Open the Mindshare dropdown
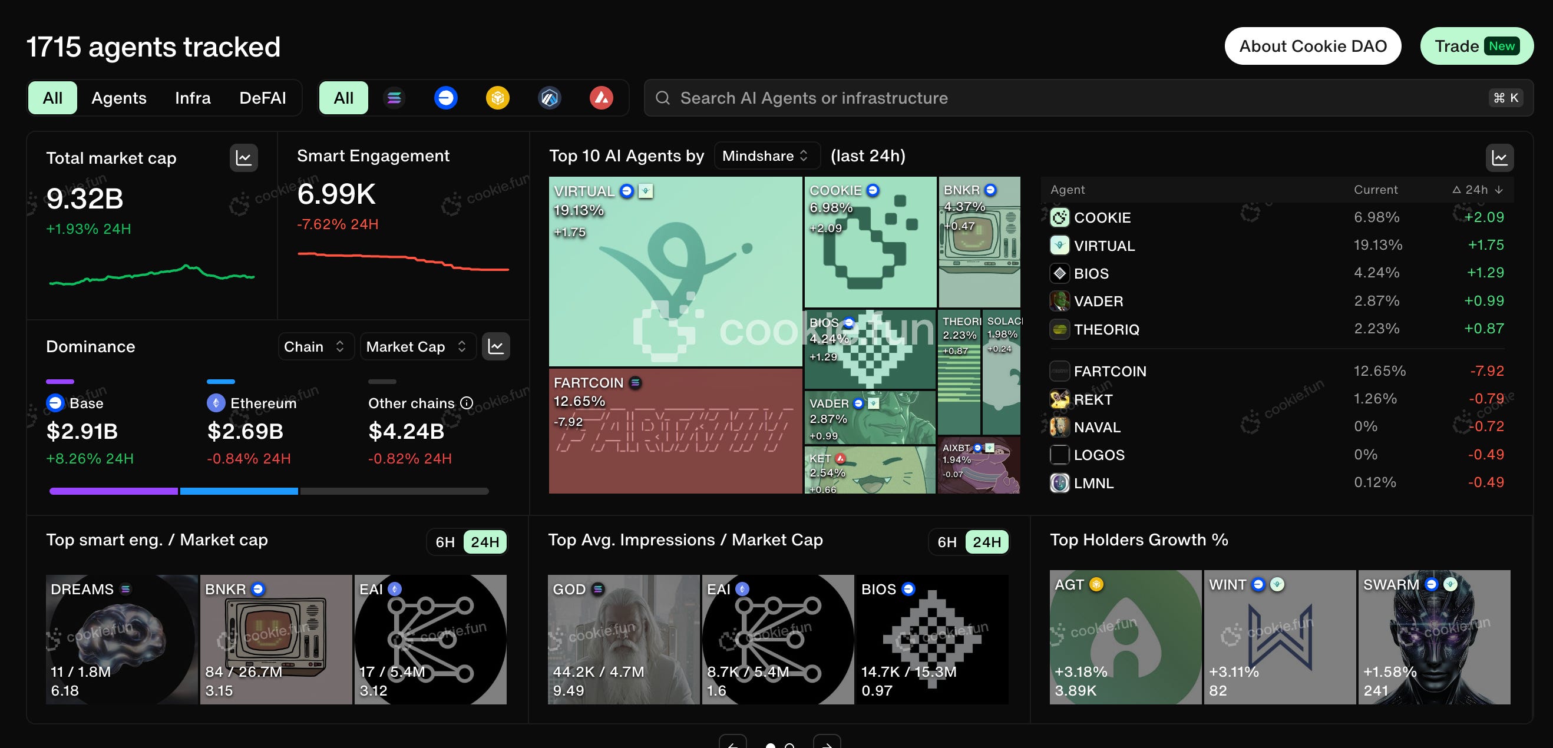 click(766, 156)
